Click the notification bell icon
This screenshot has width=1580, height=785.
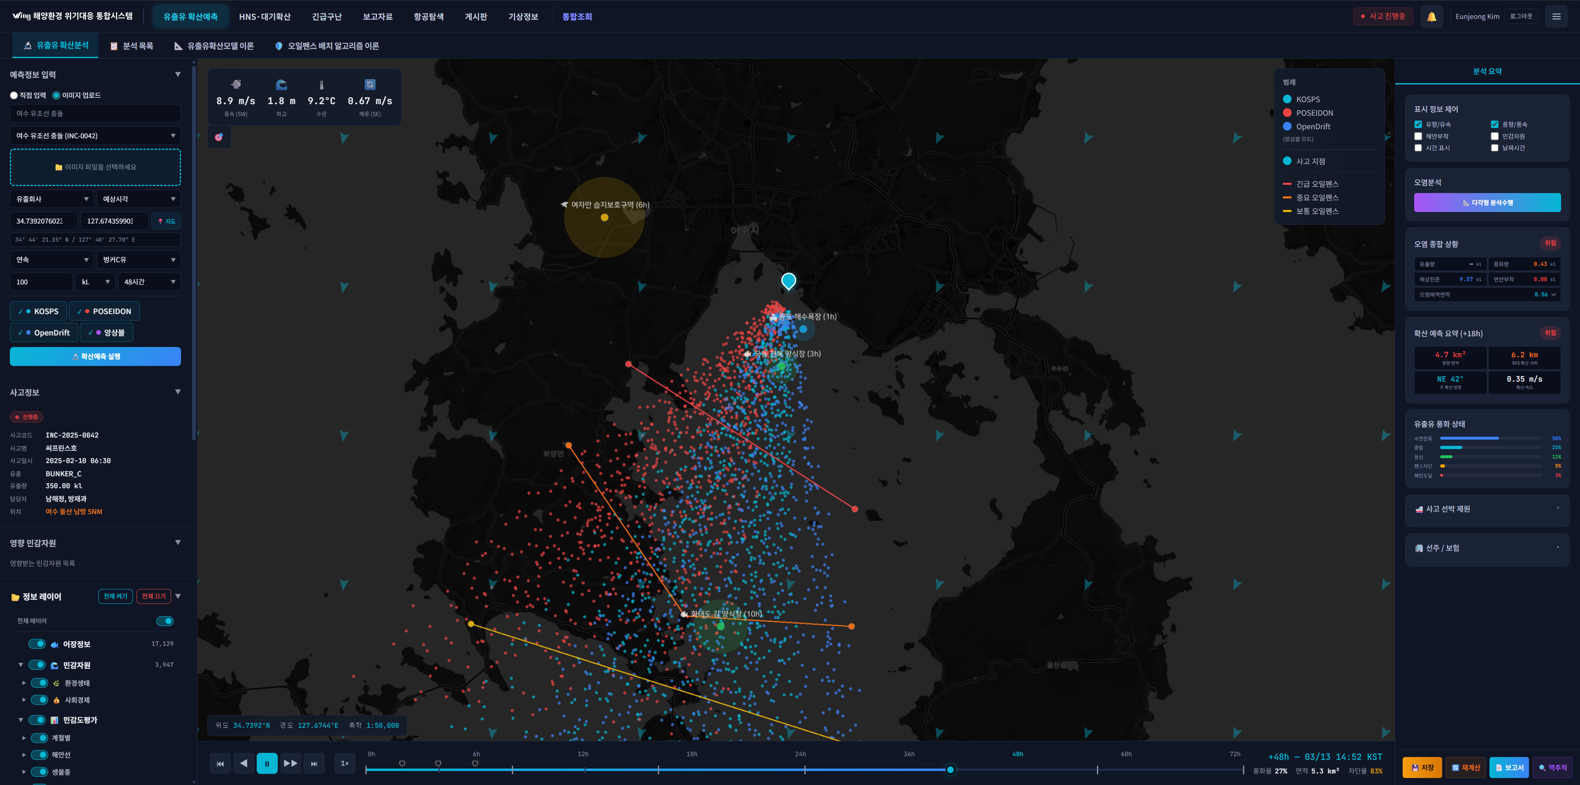1431,16
